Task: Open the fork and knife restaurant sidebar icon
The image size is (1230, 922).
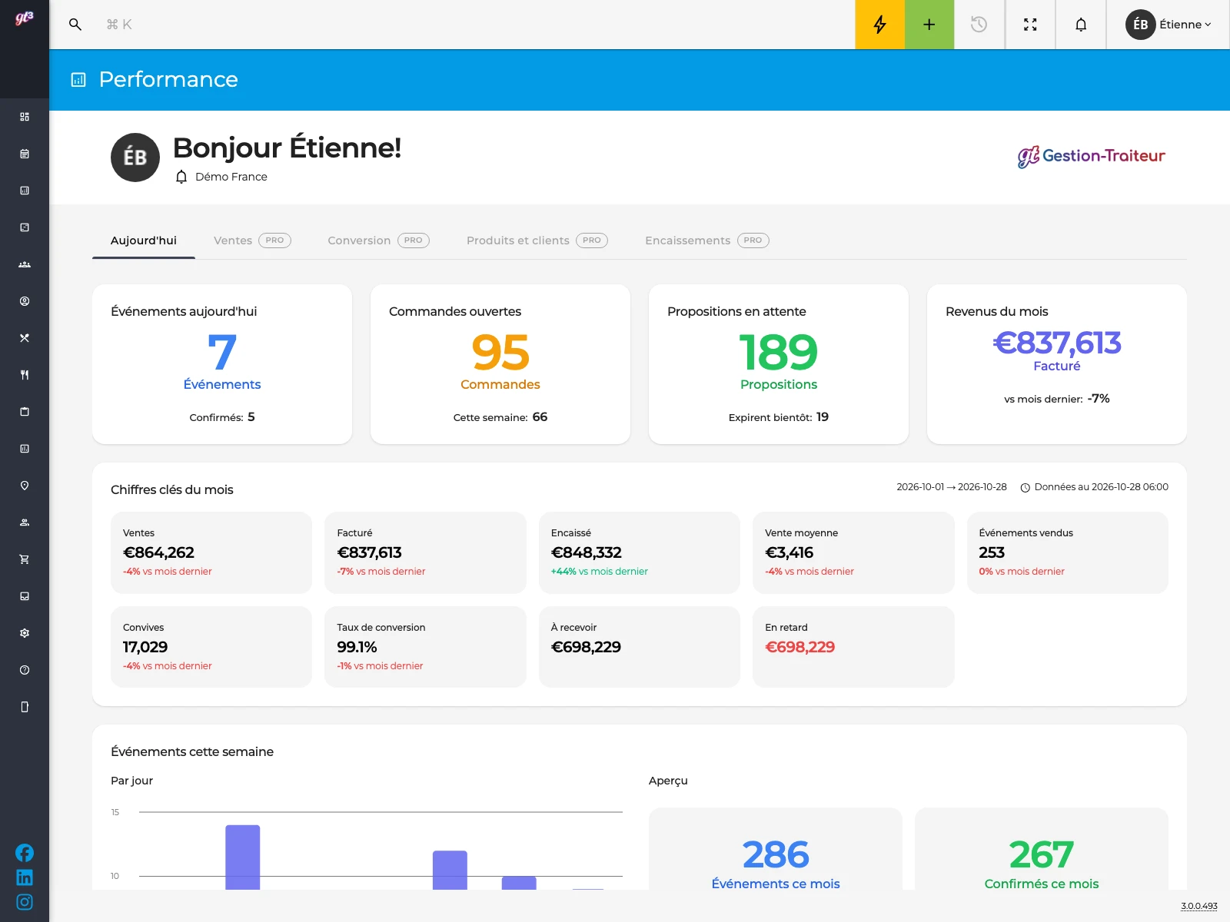Action: pos(25,375)
